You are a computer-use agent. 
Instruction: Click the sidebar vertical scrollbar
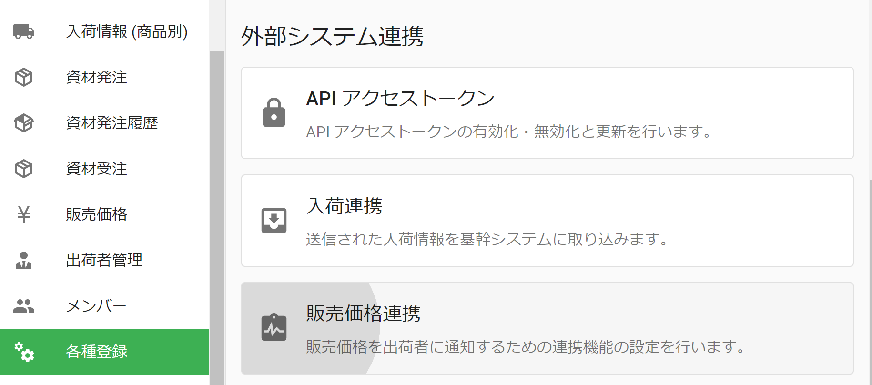217,214
